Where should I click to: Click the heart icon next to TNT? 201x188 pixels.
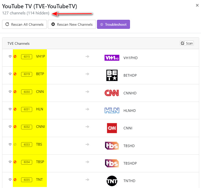coord(10,180)
